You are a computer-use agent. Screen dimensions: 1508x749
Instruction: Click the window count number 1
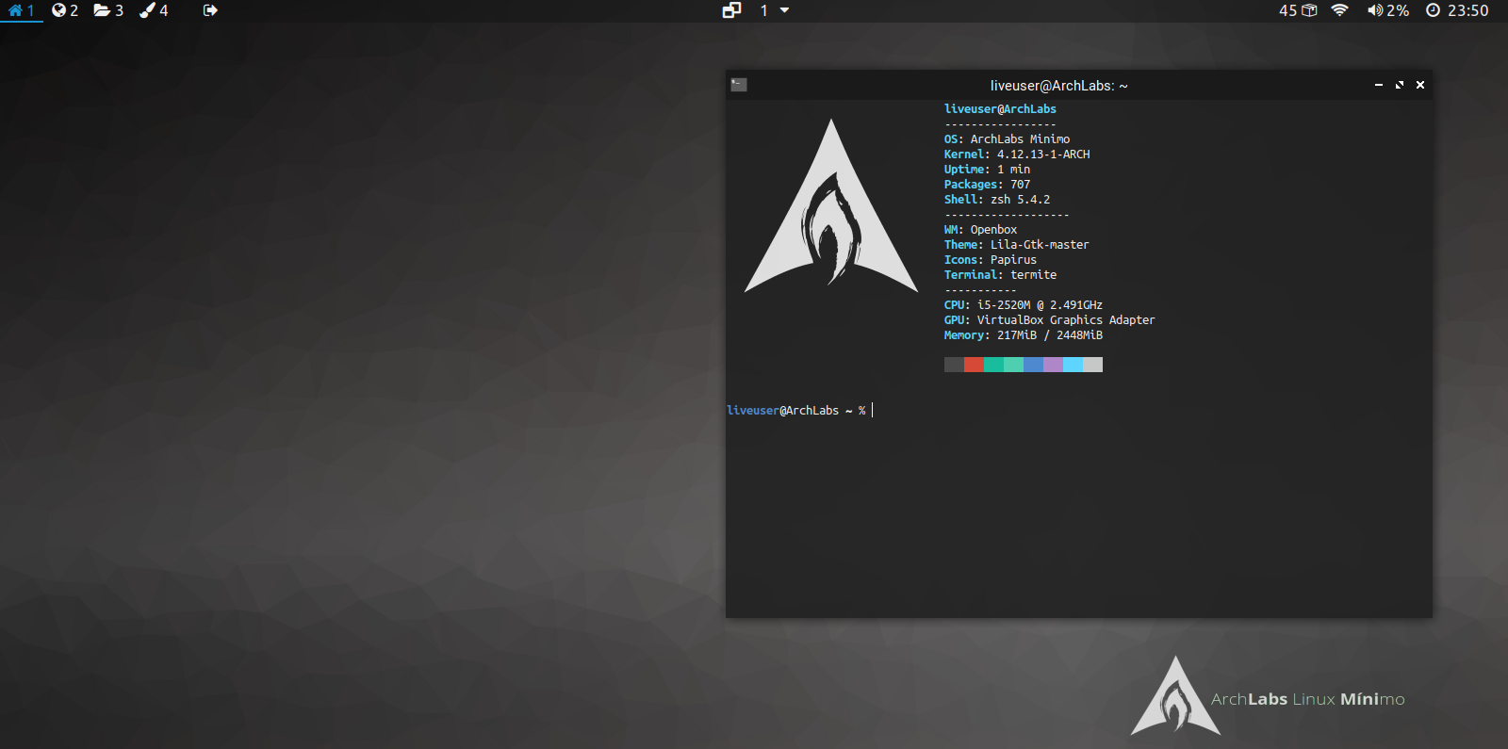[763, 10]
